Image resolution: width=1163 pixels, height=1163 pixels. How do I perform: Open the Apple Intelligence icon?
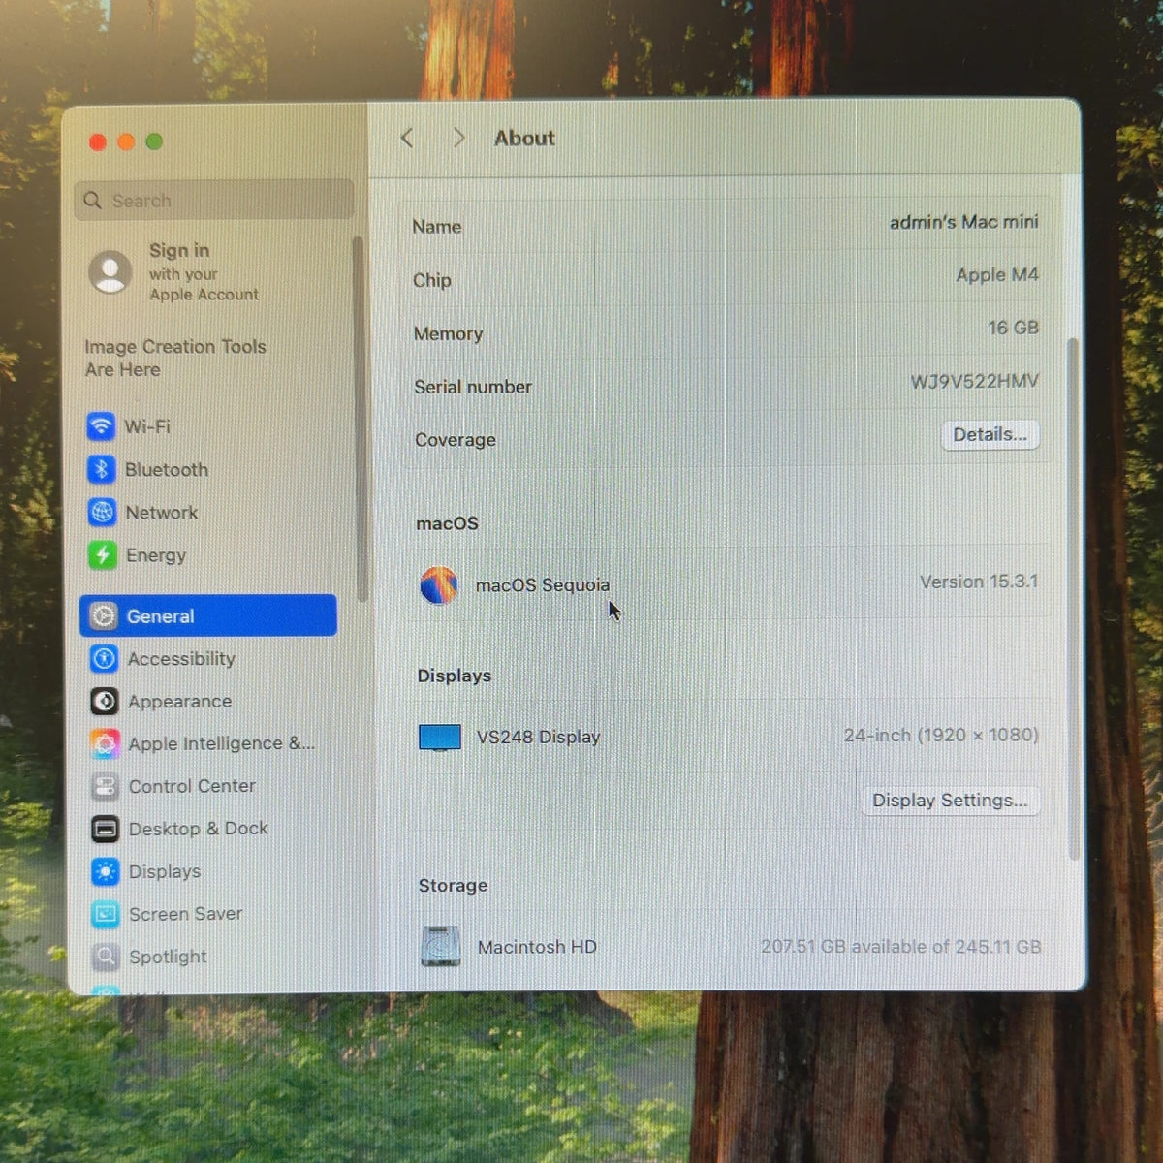(x=105, y=743)
